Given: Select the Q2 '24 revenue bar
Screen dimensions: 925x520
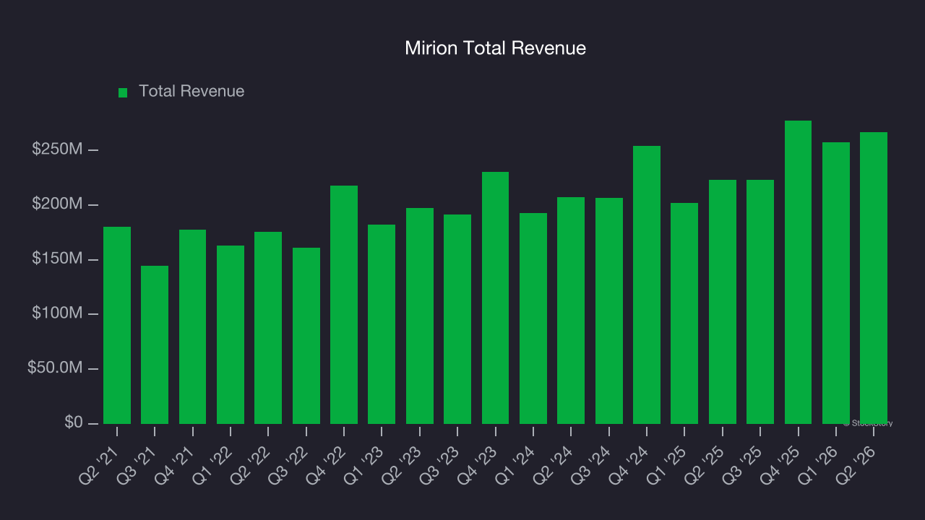Looking at the screenshot, I should [x=571, y=311].
